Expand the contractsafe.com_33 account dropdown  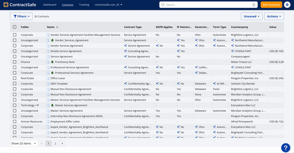(x=108, y=4)
